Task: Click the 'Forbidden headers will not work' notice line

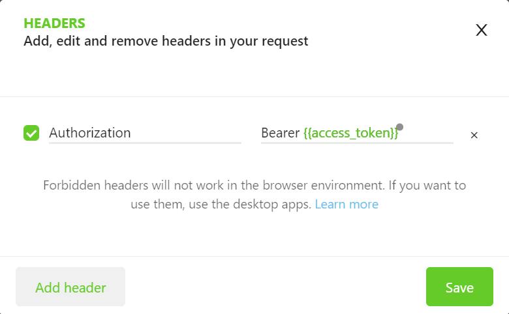Action: [x=254, y=185]
